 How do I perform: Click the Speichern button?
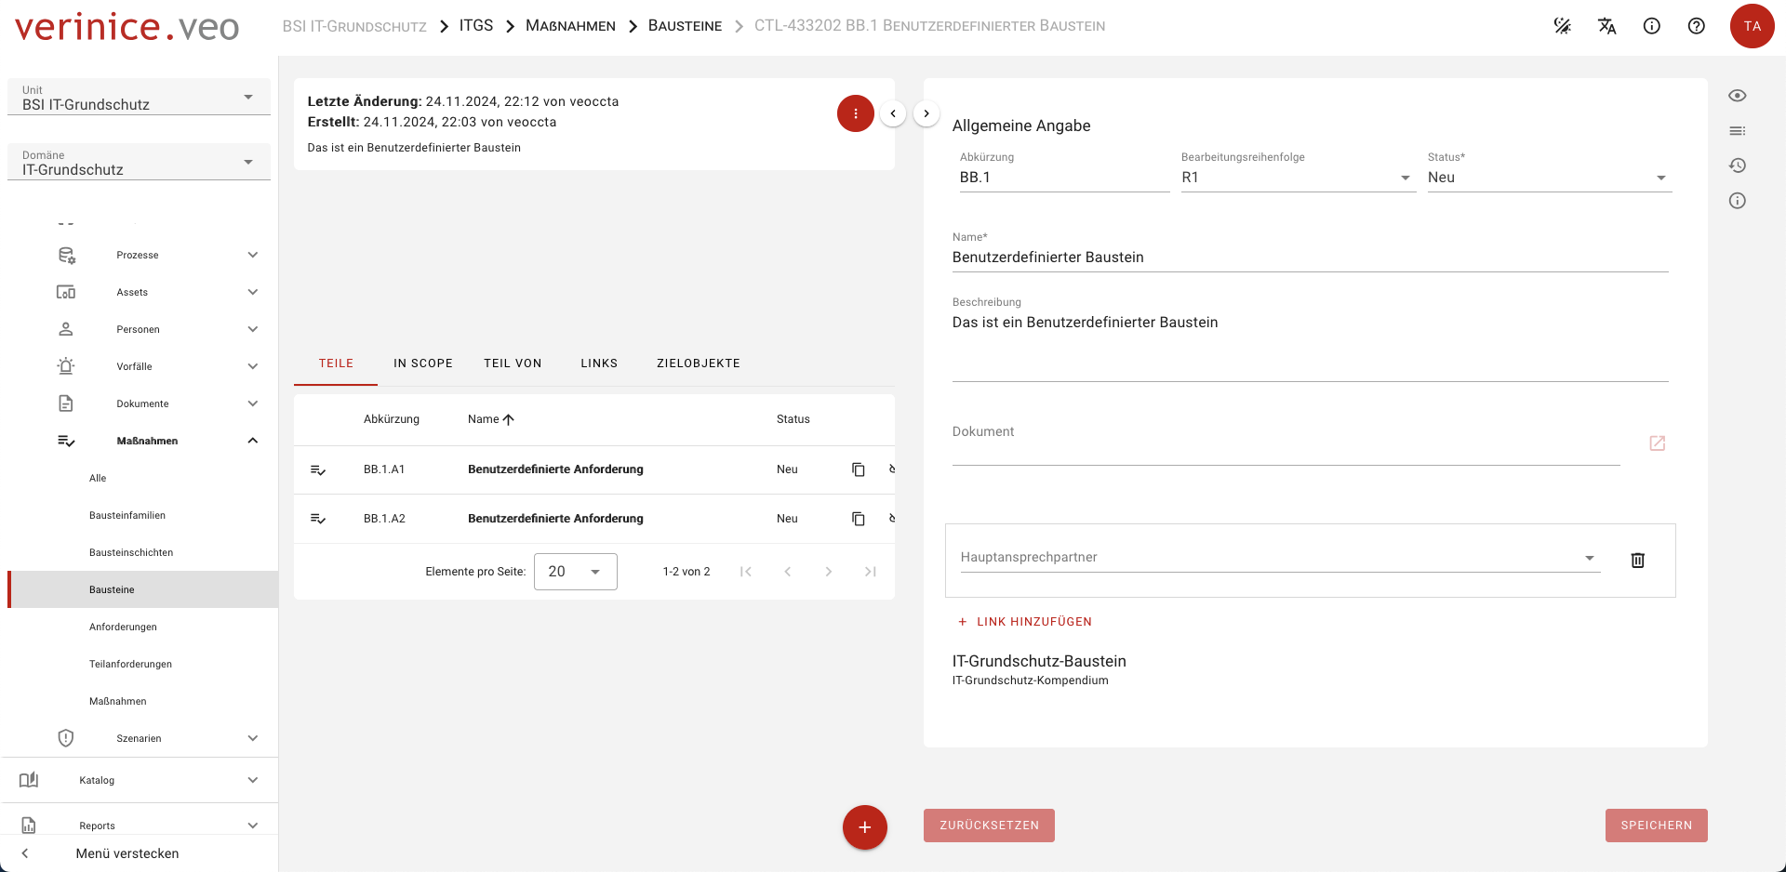pyautogui.click(x=1656, y=826)
